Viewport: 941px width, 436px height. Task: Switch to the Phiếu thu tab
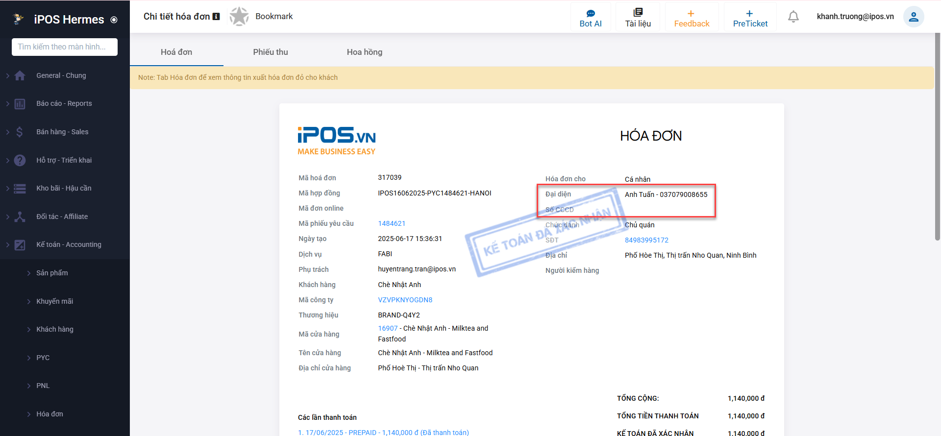click(271, 52)
